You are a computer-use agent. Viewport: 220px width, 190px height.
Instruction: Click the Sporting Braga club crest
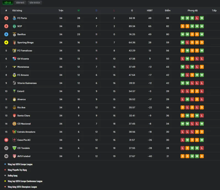14,42
